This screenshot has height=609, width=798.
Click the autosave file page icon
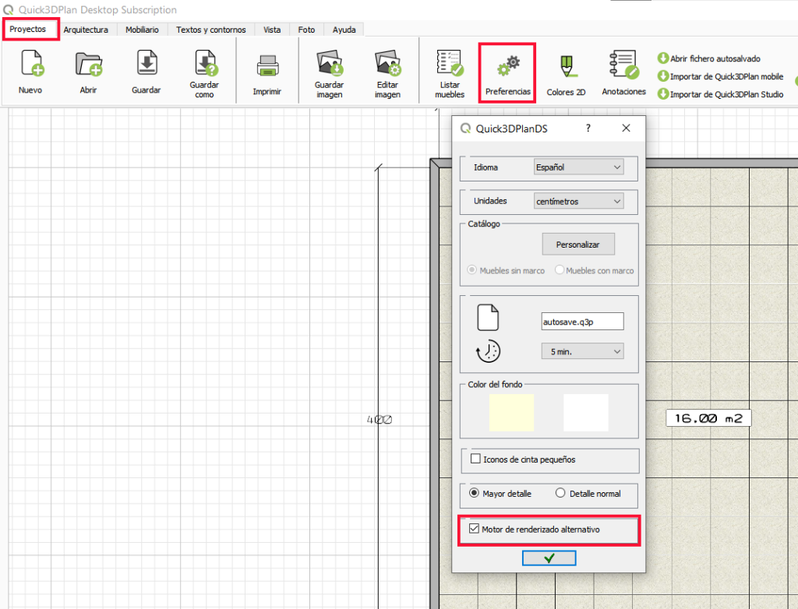[488, 318]
